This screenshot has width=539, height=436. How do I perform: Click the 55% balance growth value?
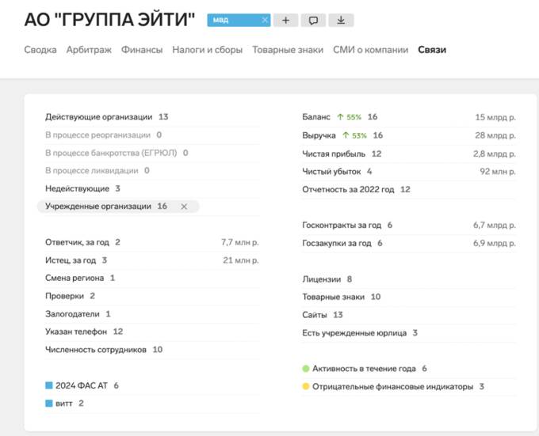(354, 117)
